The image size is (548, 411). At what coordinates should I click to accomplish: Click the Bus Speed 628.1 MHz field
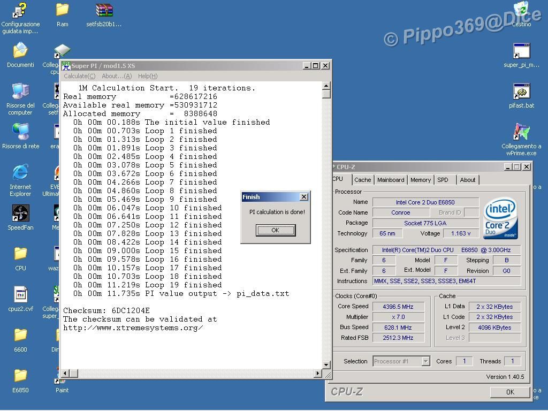click(x=398, y=328)
